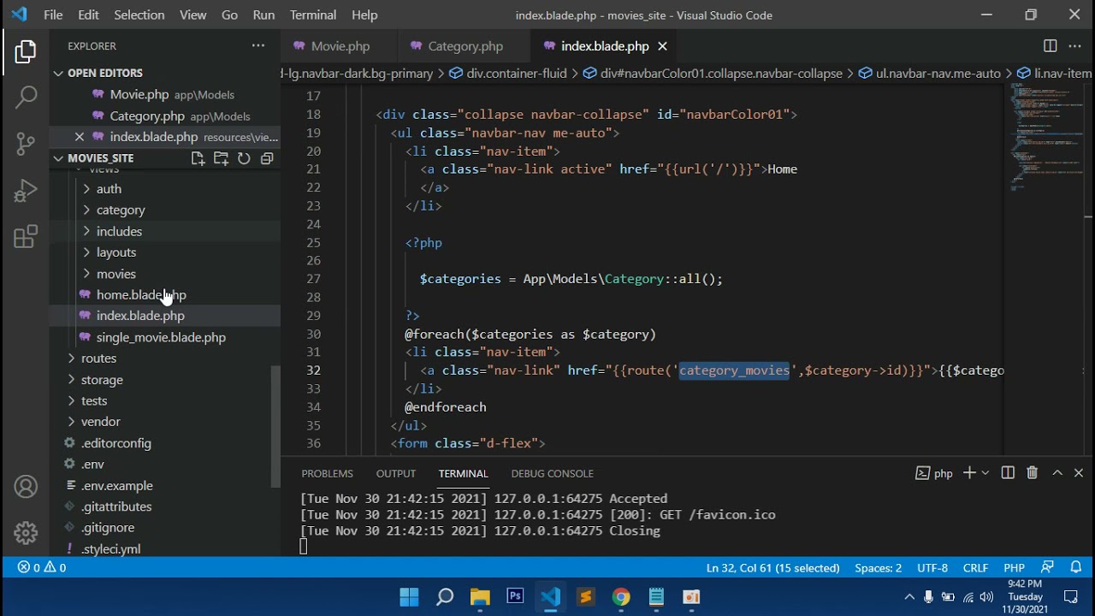Image resolution: width=1095 pixels, height=616 pixels.
Task: Open the Explorer view in the activity bar
Action: pos(26,51)
